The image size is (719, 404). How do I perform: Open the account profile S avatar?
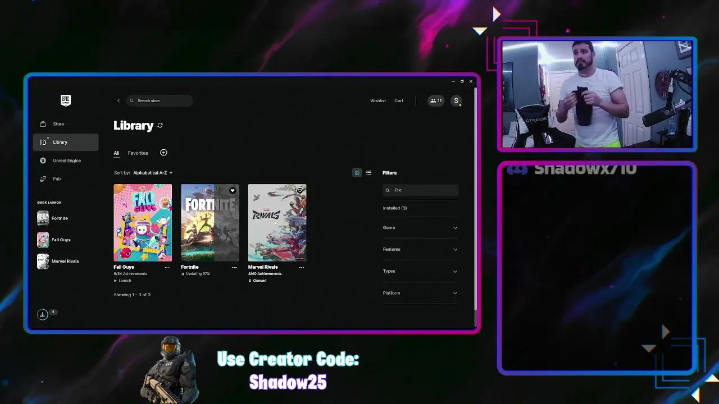click(x=456, y=100)
